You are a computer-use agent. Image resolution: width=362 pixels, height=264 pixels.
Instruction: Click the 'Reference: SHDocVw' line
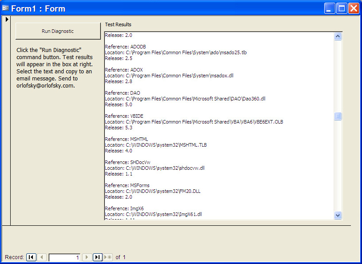[x=127, y=162]
